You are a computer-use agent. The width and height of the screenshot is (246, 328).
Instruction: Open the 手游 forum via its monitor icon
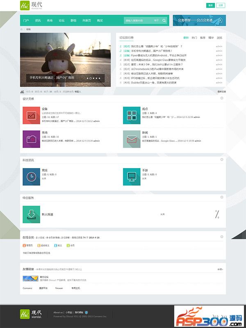click(132, 177)
